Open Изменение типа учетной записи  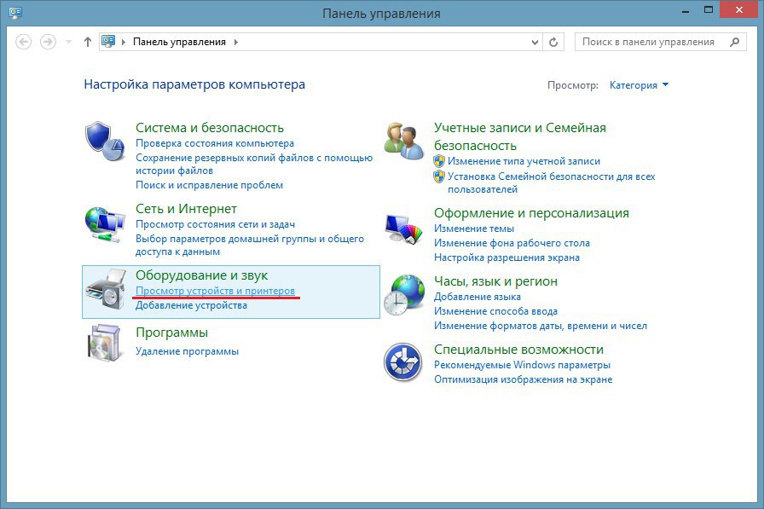coord(524,161)
